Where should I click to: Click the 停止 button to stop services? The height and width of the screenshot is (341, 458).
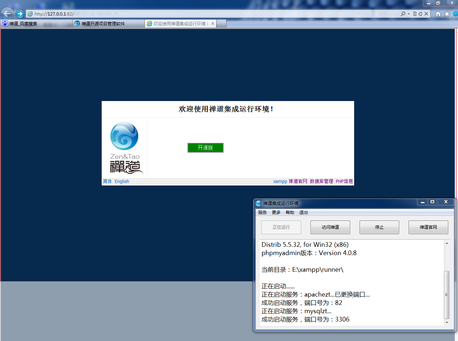(379, 227)
